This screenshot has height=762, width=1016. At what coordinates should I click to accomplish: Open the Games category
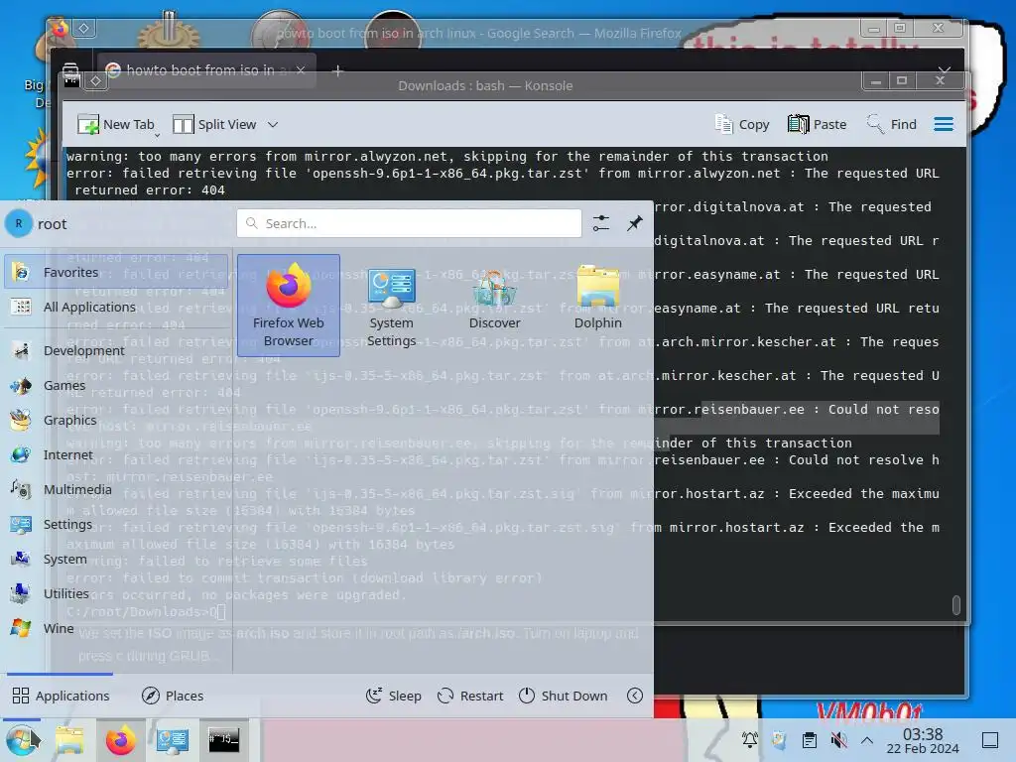[115, 386]
